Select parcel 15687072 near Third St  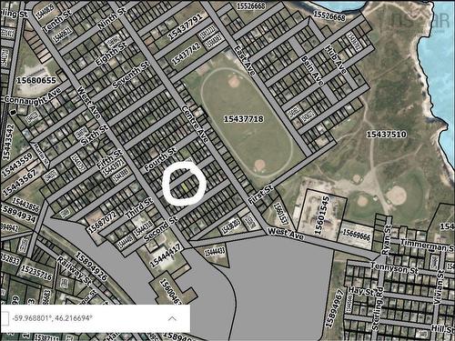click(x=102, y=222)
